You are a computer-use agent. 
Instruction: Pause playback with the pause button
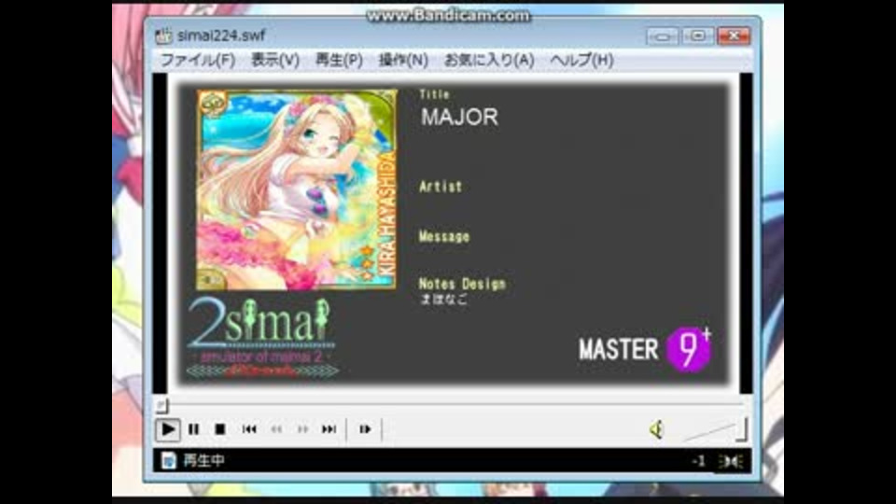click(194, 429)
